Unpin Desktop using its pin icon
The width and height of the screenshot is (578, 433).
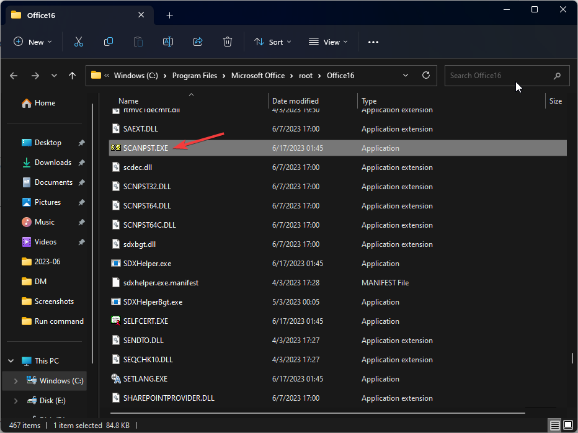click(82, 143)
